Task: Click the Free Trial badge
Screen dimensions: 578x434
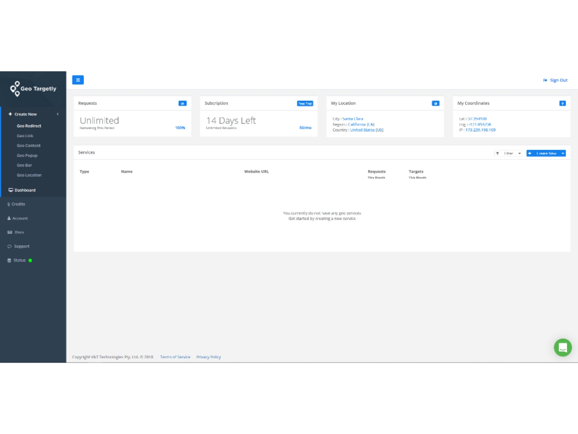Action: point(305,103)
